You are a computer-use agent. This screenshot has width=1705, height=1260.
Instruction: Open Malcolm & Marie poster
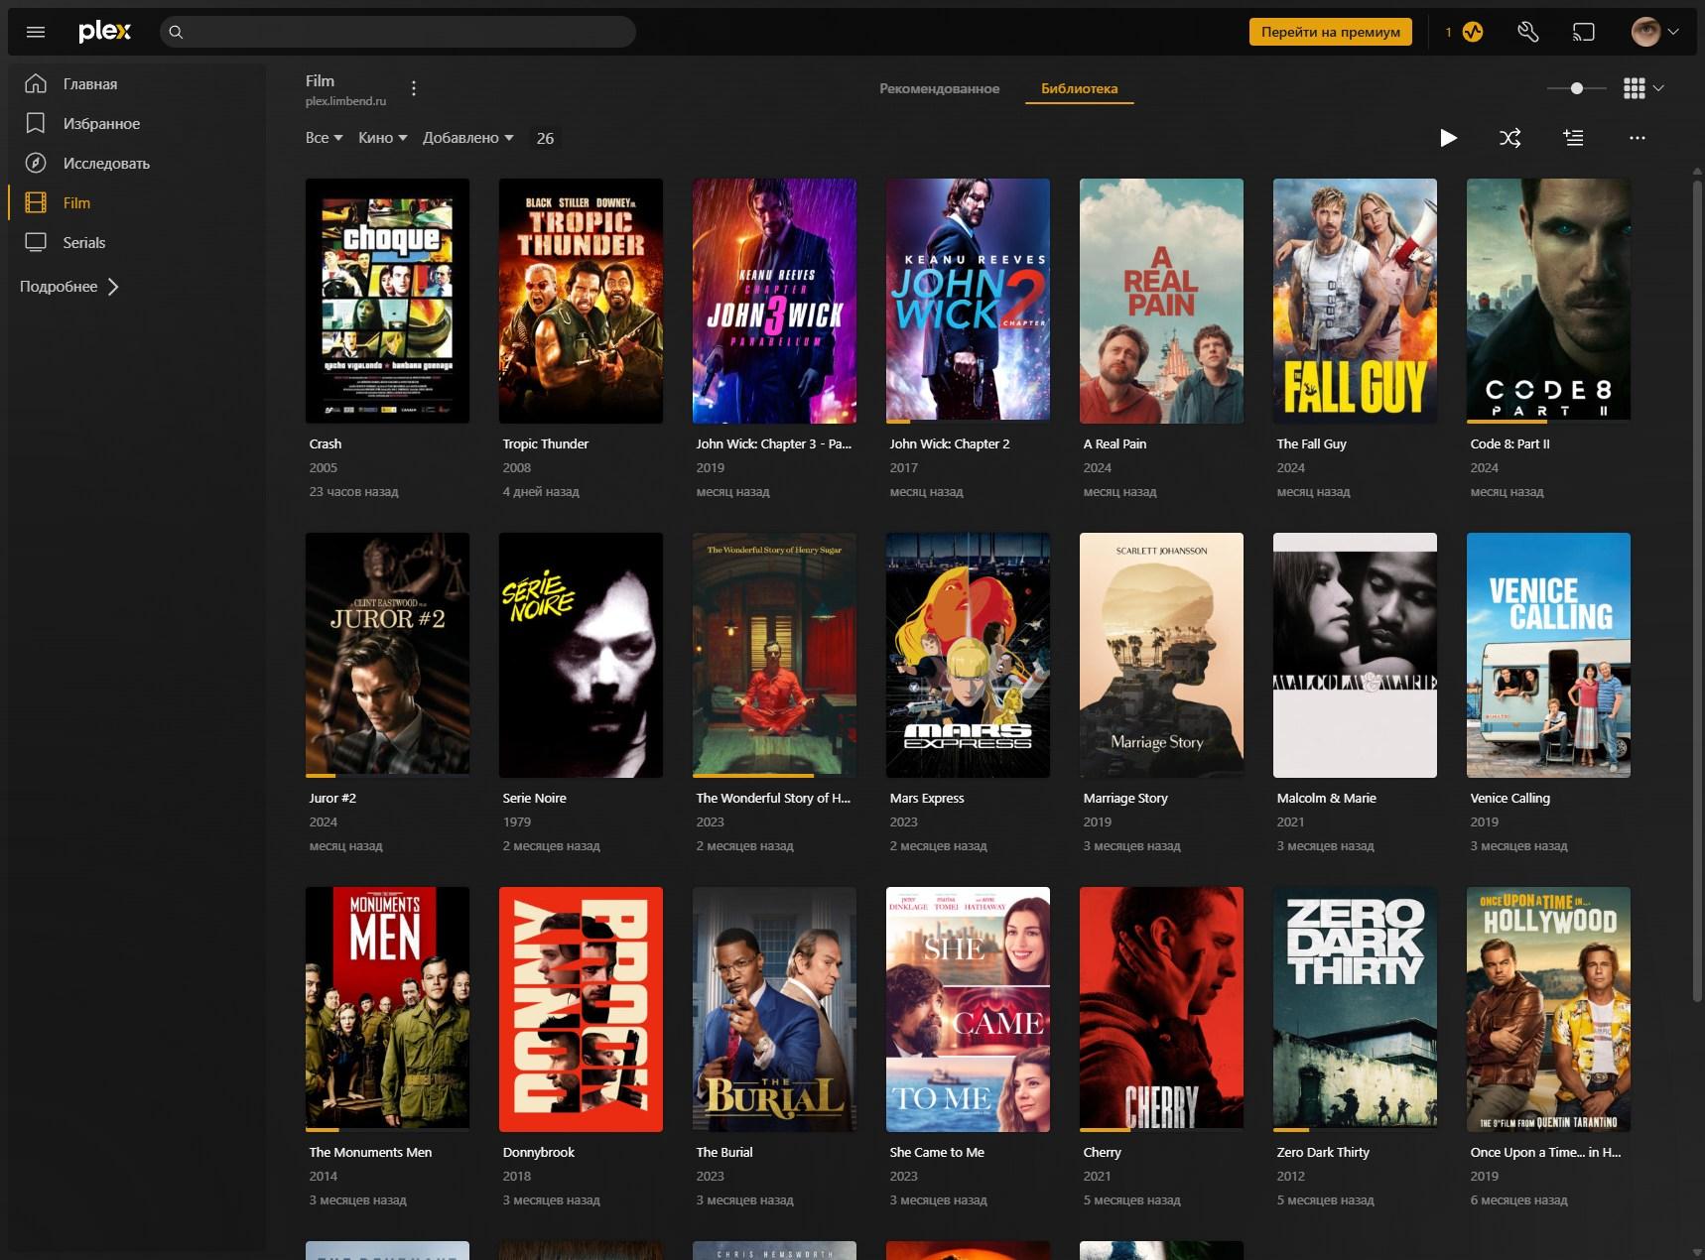tap(1355, 655)
